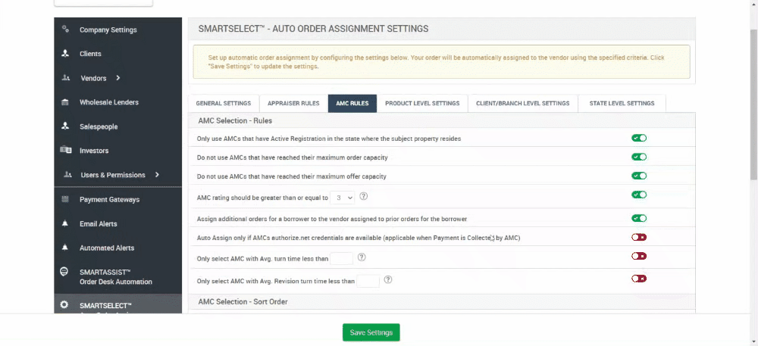
Task: Click the SMARTASSIST smiley icon
Action: tap(64, 272)
